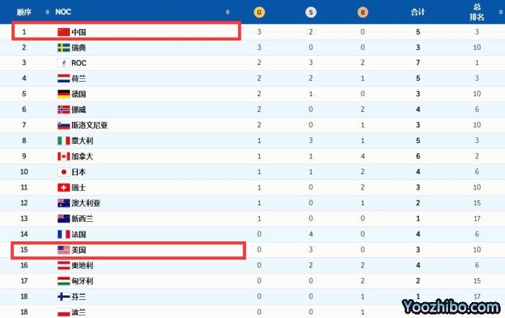The width and height of the screenshot is (505, 318).
Task: Click the 合计 total value for 挪威
Action: click(x=417, y=110)
